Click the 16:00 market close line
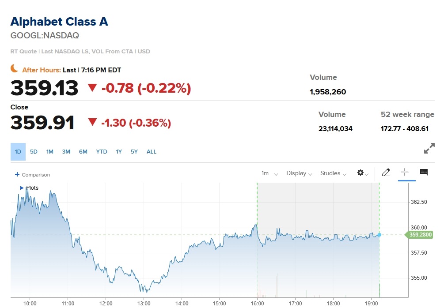 257,240
